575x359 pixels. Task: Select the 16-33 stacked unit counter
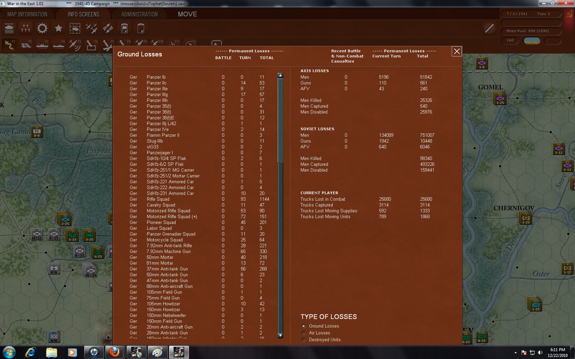click(x=90, y=270)
